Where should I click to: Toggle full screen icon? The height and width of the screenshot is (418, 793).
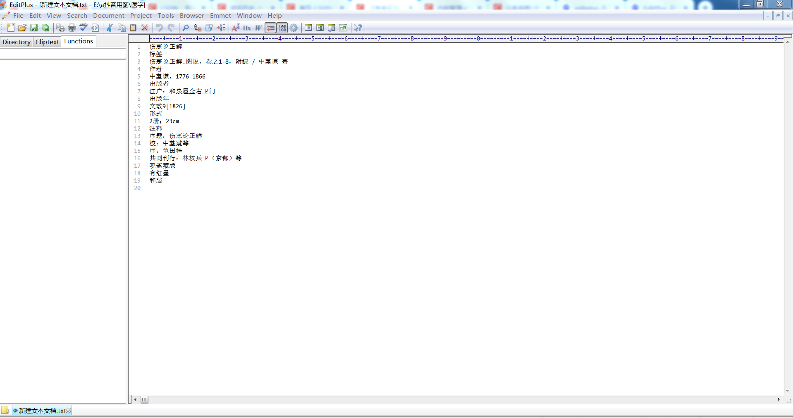coord(343,28)
